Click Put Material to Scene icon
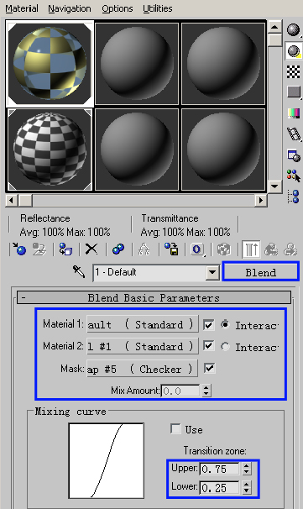303x509 pixels. click(39, 249)
